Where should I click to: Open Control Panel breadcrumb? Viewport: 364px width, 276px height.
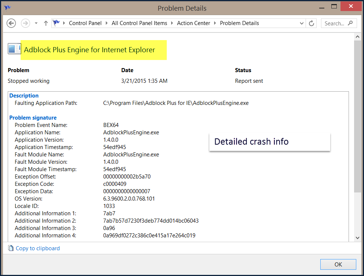[85, 23]
